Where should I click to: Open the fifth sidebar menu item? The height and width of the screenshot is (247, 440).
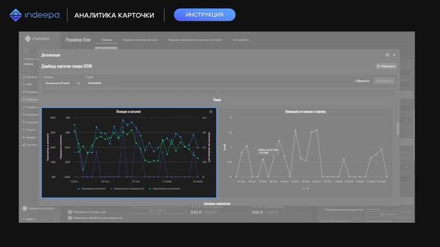[30, 107]
